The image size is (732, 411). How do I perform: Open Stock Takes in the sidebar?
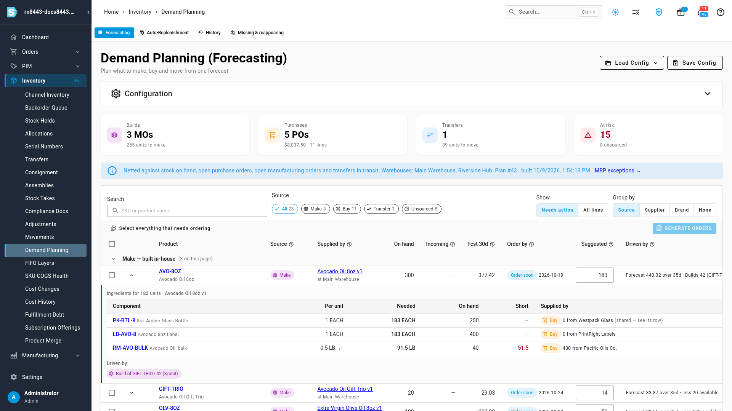pyautogui.click(x=40, y=198)
